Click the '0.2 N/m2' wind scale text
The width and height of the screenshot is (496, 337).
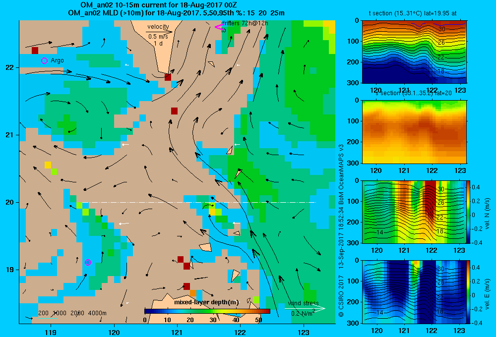click(303, 313)
